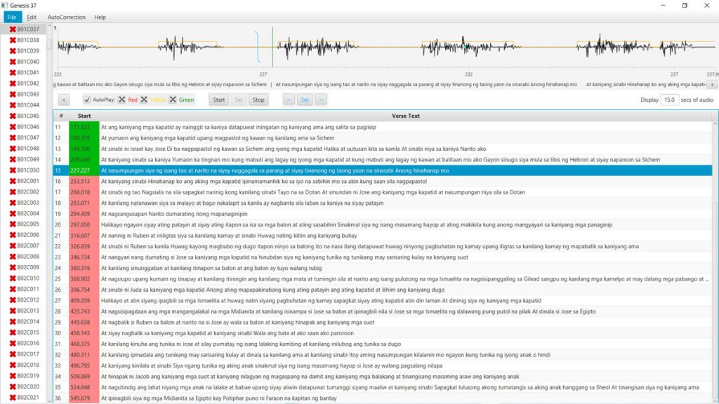Toggle the Red autoplay checkbox

pos(122,100)
